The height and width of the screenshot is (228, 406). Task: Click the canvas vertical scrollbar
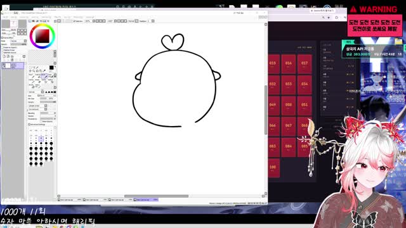[x=266, y=110]
